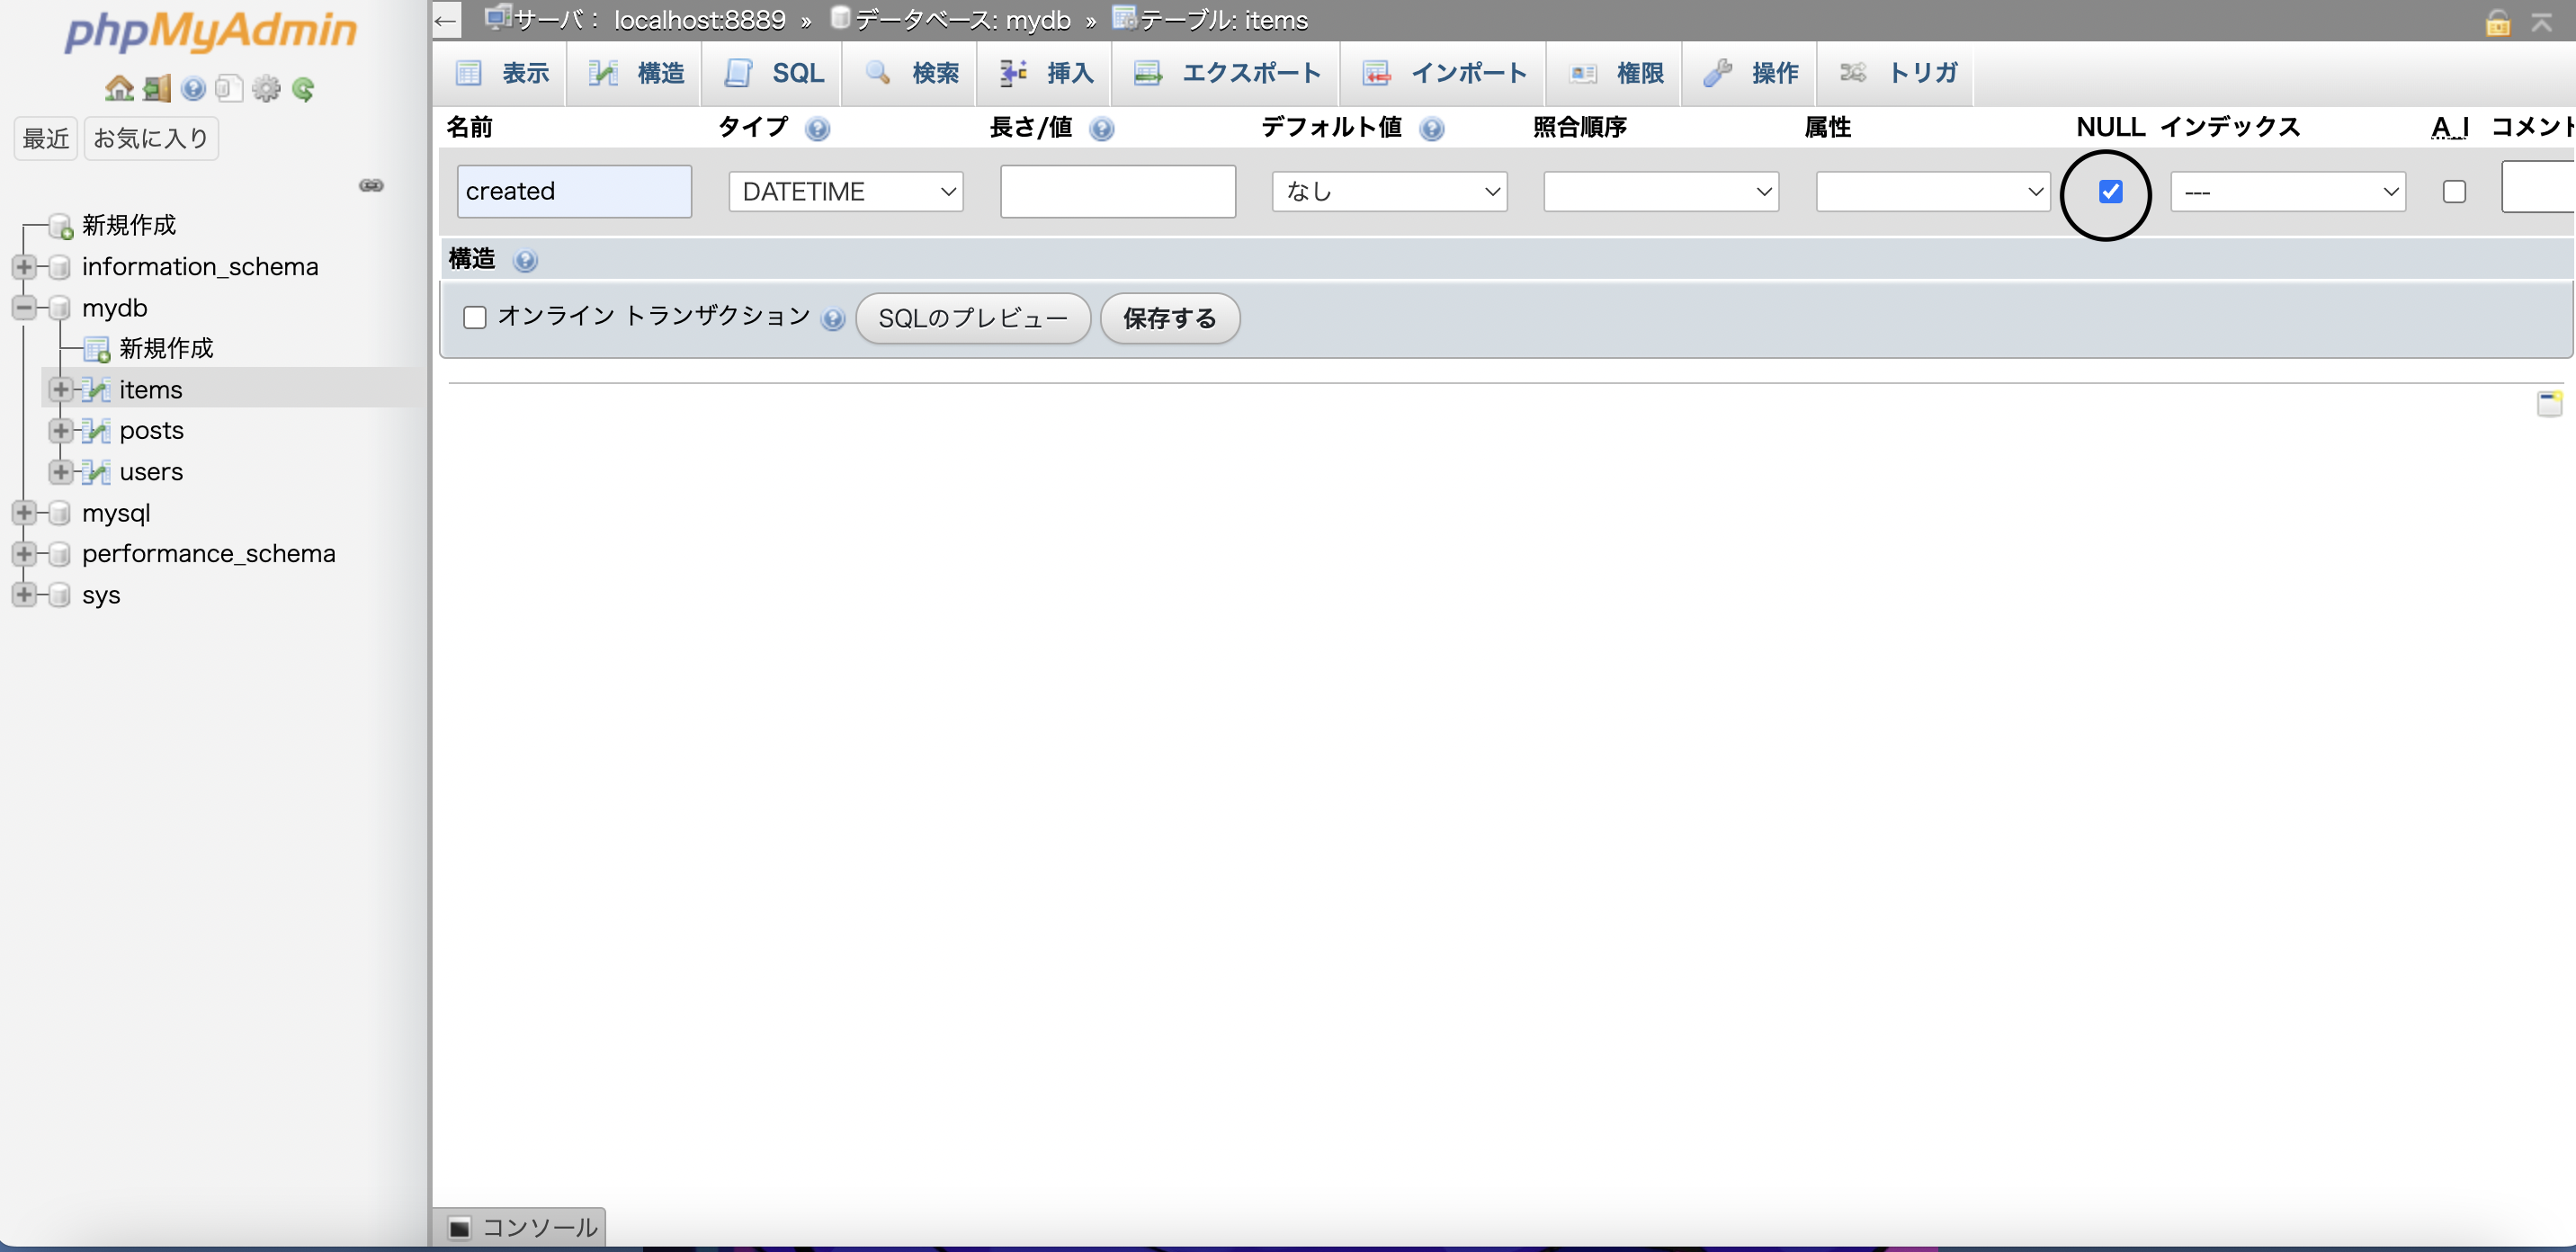Open the DATETIME type dropdown
The width and height of the screenshot is (2576, 1252).
(x=845, y=191)
